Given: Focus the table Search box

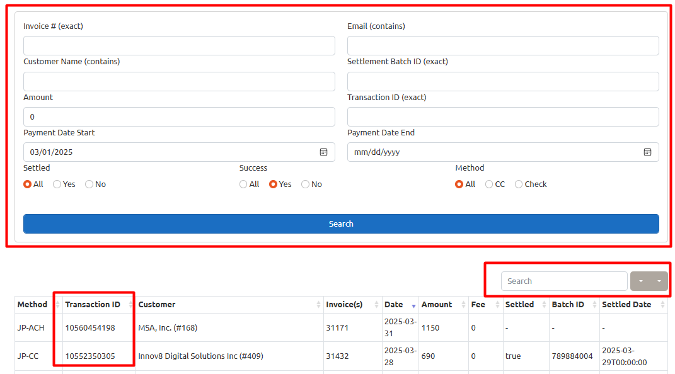Looking at the screenshot, I should [564, 281].
